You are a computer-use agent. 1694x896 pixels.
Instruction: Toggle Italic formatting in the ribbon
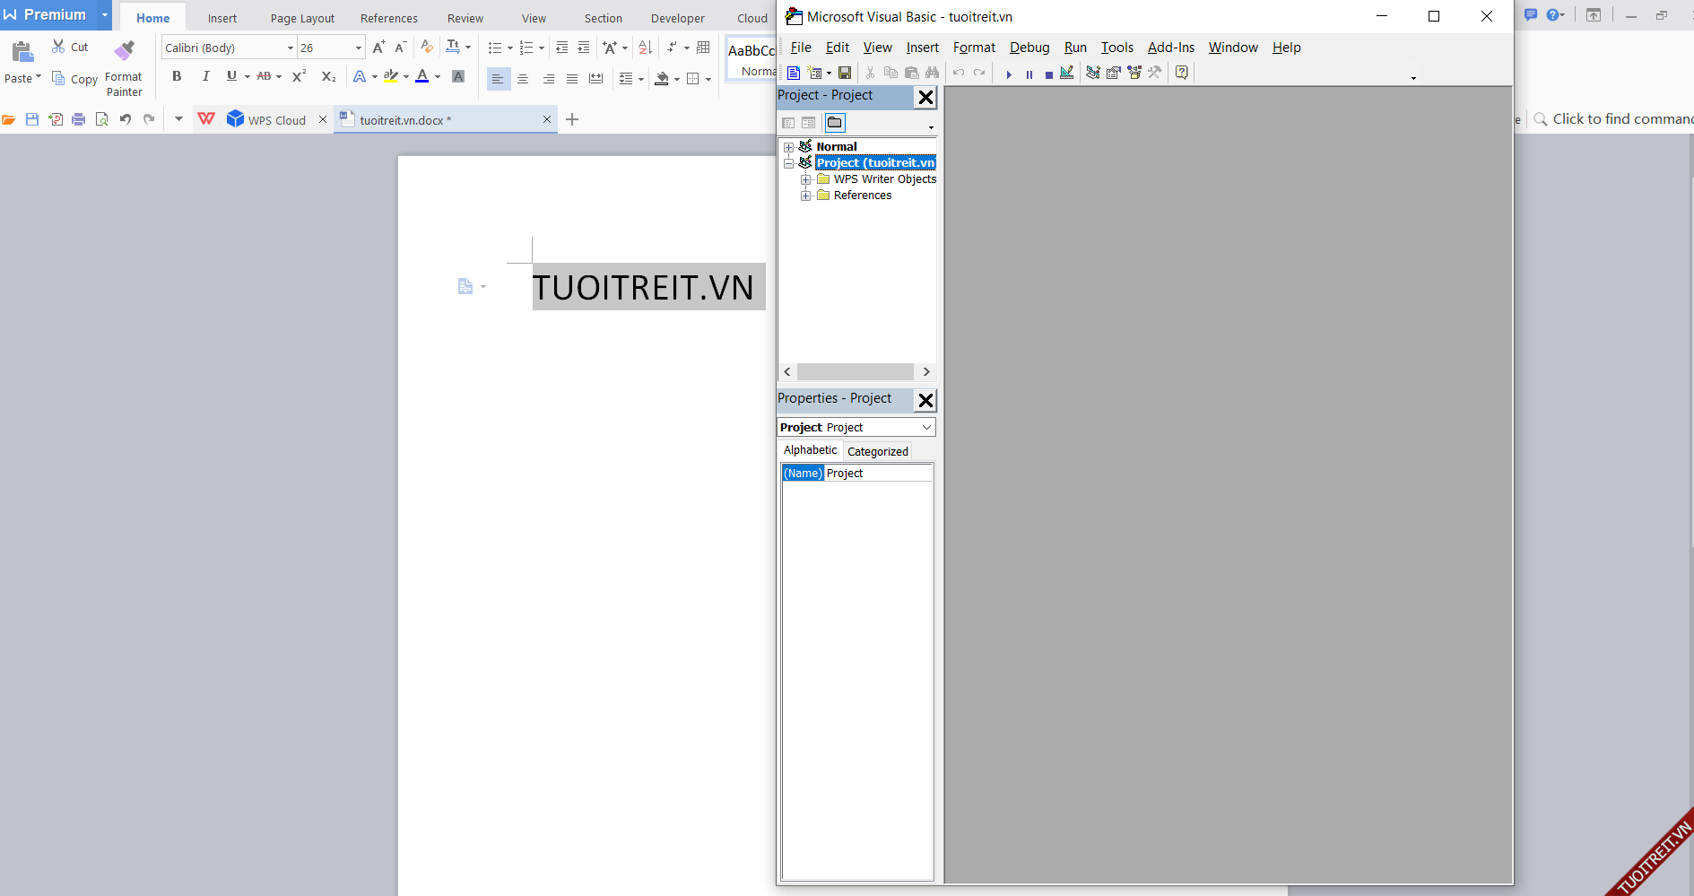pyautogui.click(x=205, y=77)
